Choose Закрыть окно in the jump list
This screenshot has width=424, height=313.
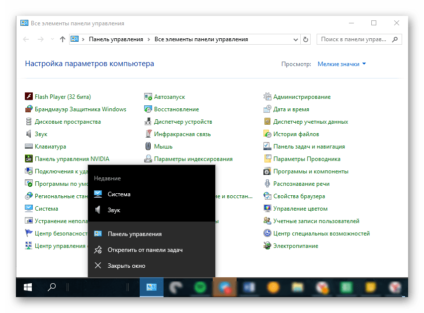(x=152, y=266)
